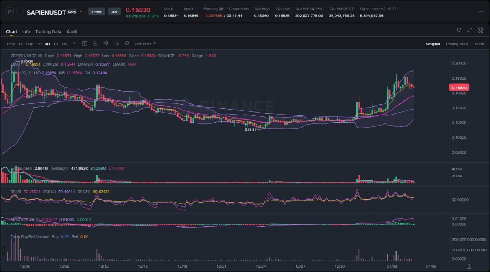Open the candlestick chart style icon

(x=106, y=43)
